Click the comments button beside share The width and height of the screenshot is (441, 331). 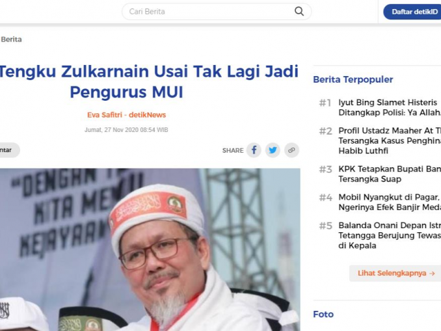tap(8, 150)
